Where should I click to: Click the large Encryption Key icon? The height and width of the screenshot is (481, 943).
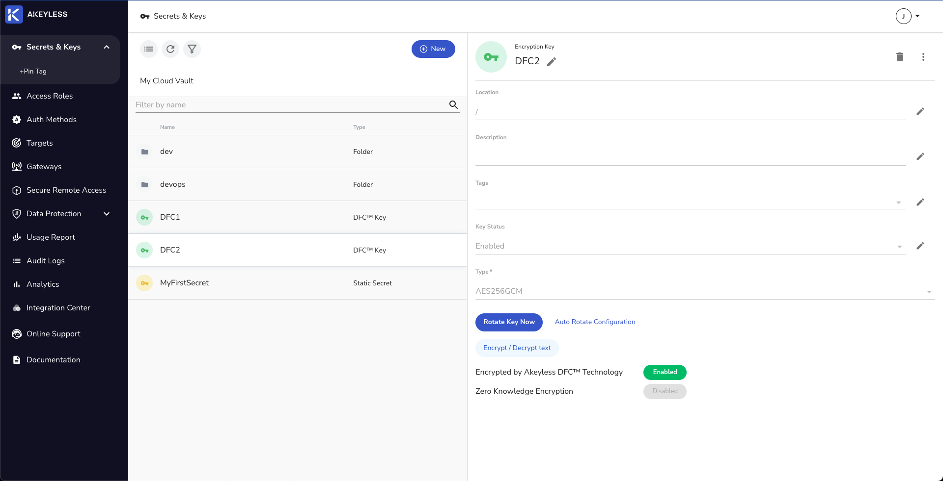point(491,57)
